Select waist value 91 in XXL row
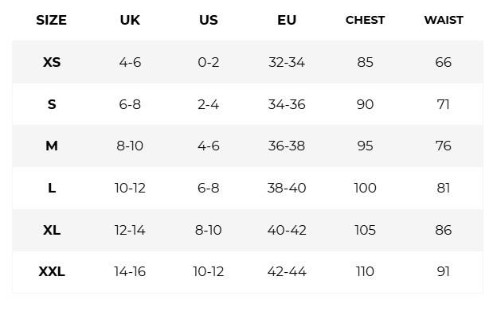The image size is (493, 323). (x=444, y=271)
